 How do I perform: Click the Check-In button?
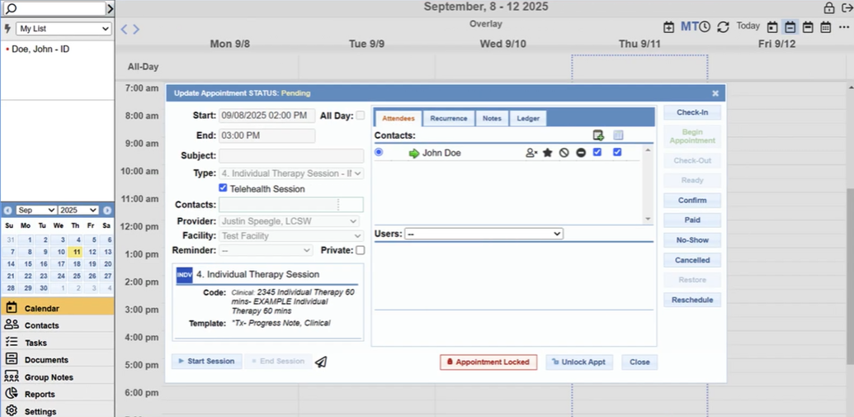click(692, 112)
